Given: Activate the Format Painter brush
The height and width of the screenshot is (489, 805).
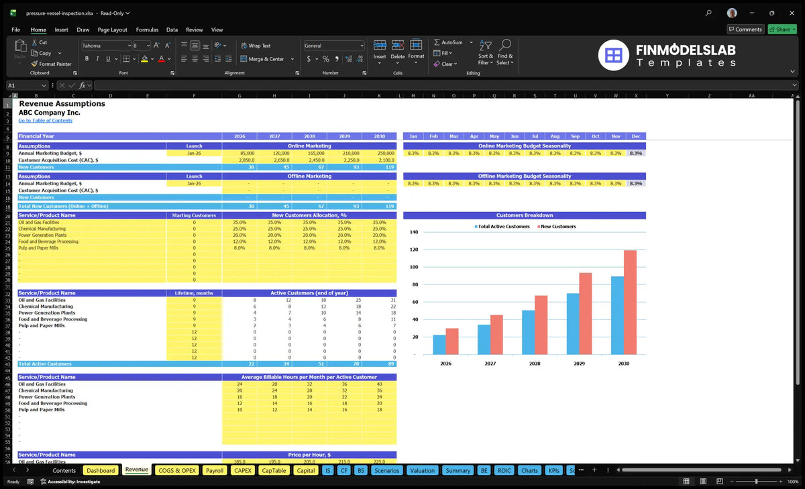Looking at the screenshot, I should (x=34, y=64).
